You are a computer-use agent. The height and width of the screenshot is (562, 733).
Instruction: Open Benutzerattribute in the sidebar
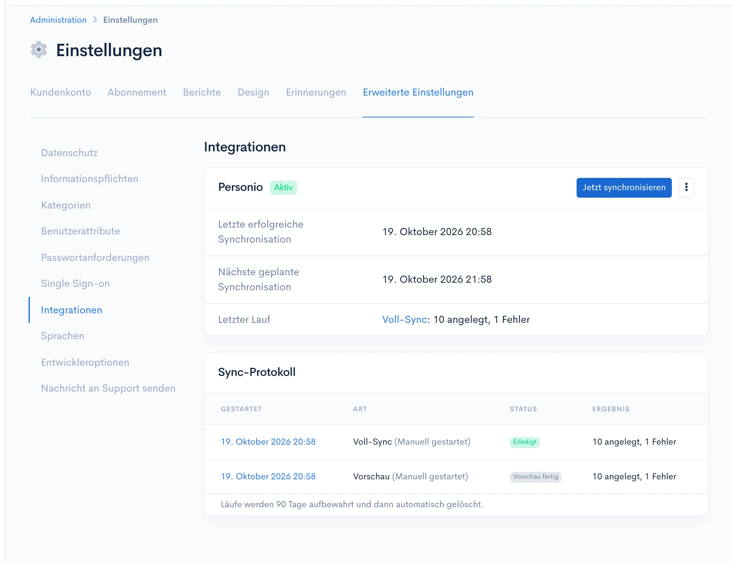pyautogui.click(x=81, y=231)
